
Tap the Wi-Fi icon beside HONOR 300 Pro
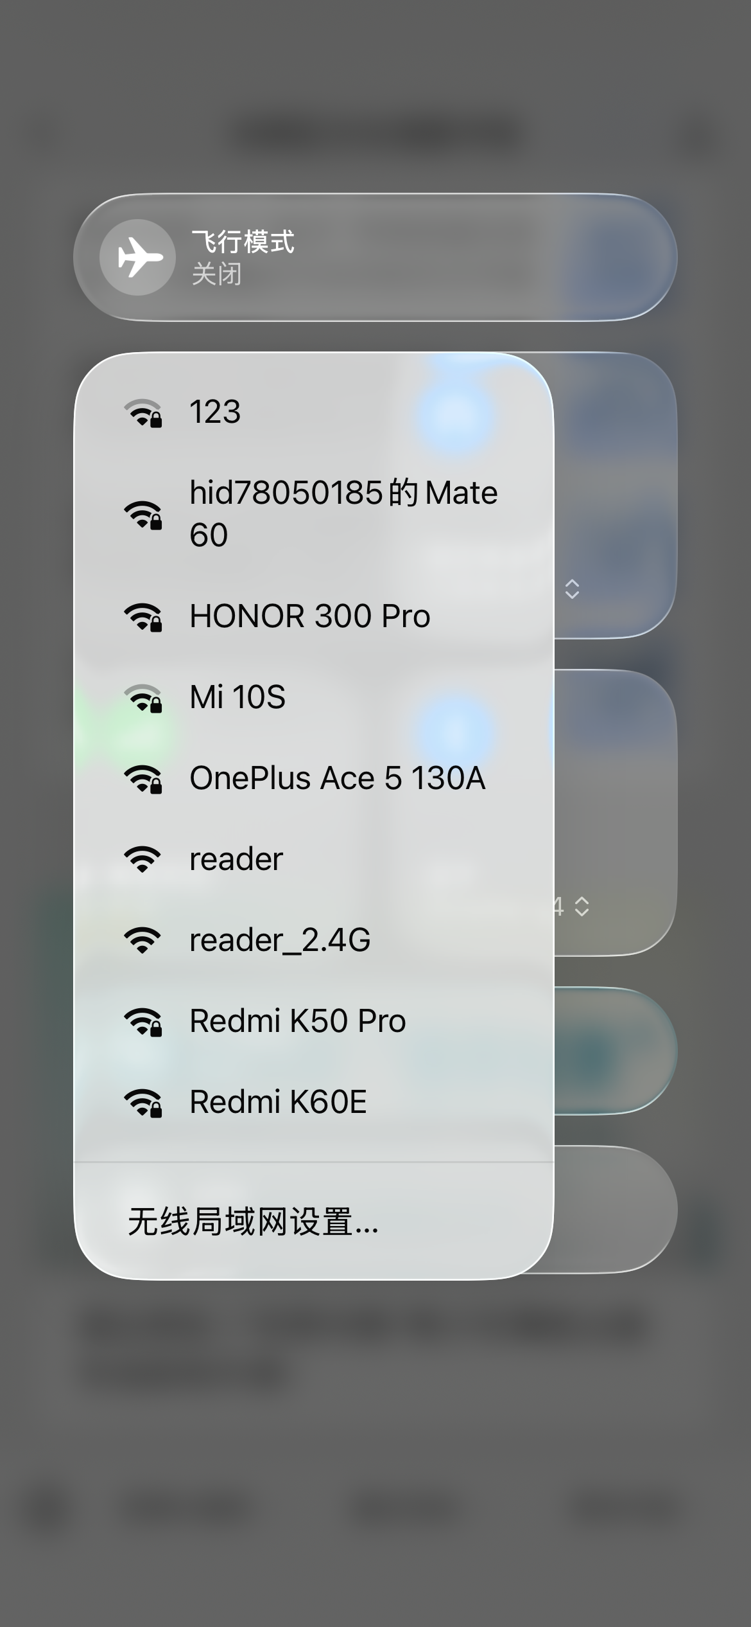tap(142, 617)
